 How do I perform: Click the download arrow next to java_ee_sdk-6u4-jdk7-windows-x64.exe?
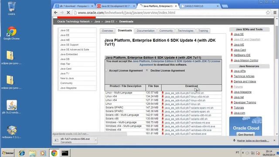tap(163, 130)
